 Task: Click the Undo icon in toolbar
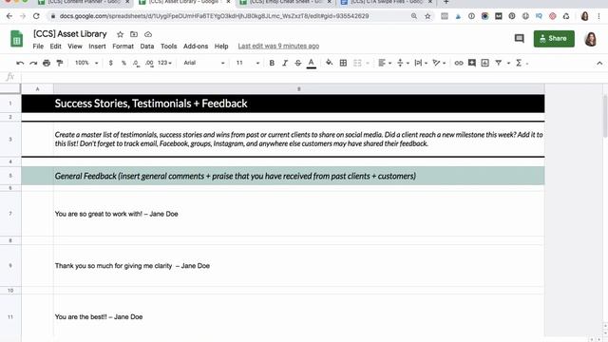(x=20, y=63)
